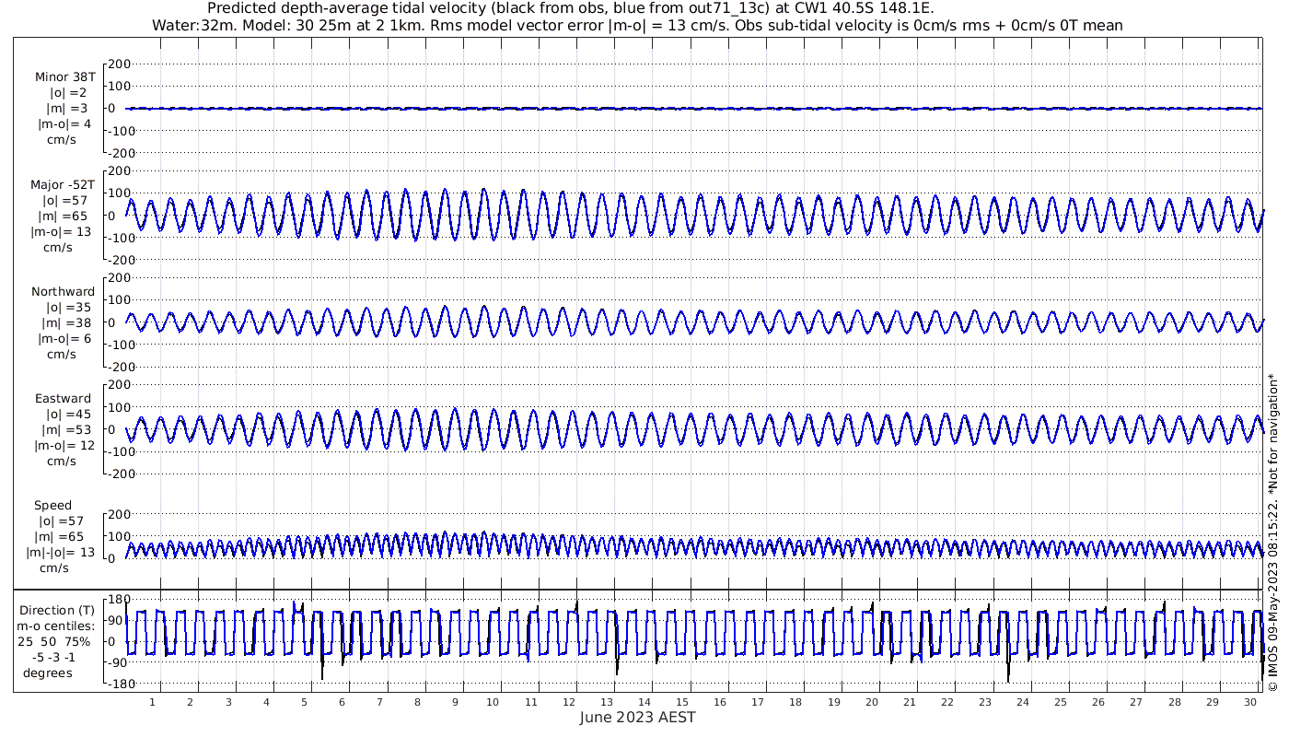Select the 'Northward' panel label
The width and height of the screenshot is (1289, 737).
point(63,291)
